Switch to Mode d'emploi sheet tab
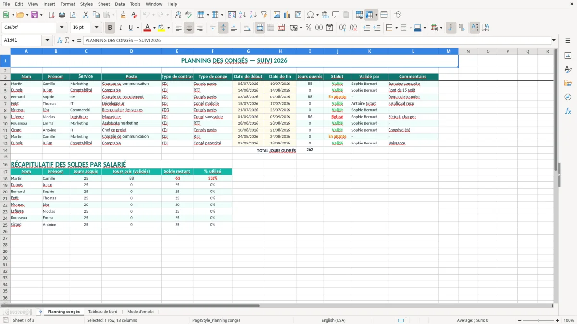Viewport: 577px width, 324px height. coord(140,312)
